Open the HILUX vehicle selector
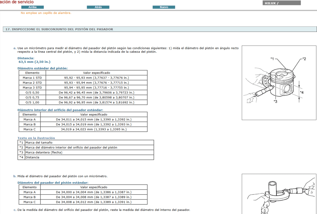The width and height of the screenshot is (317, 214). pyautogui.click(x=281, y=3)
